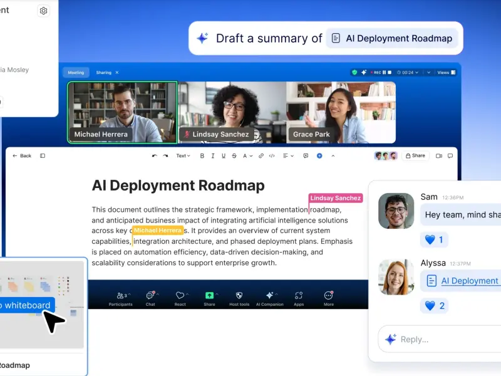The width and height of the screenshot is (501, 376).
Task: Select Lindsay Sanchez's video tile
Action: (x=232, y=112)
